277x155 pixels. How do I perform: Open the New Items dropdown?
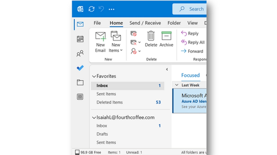[x=116, y=42]
